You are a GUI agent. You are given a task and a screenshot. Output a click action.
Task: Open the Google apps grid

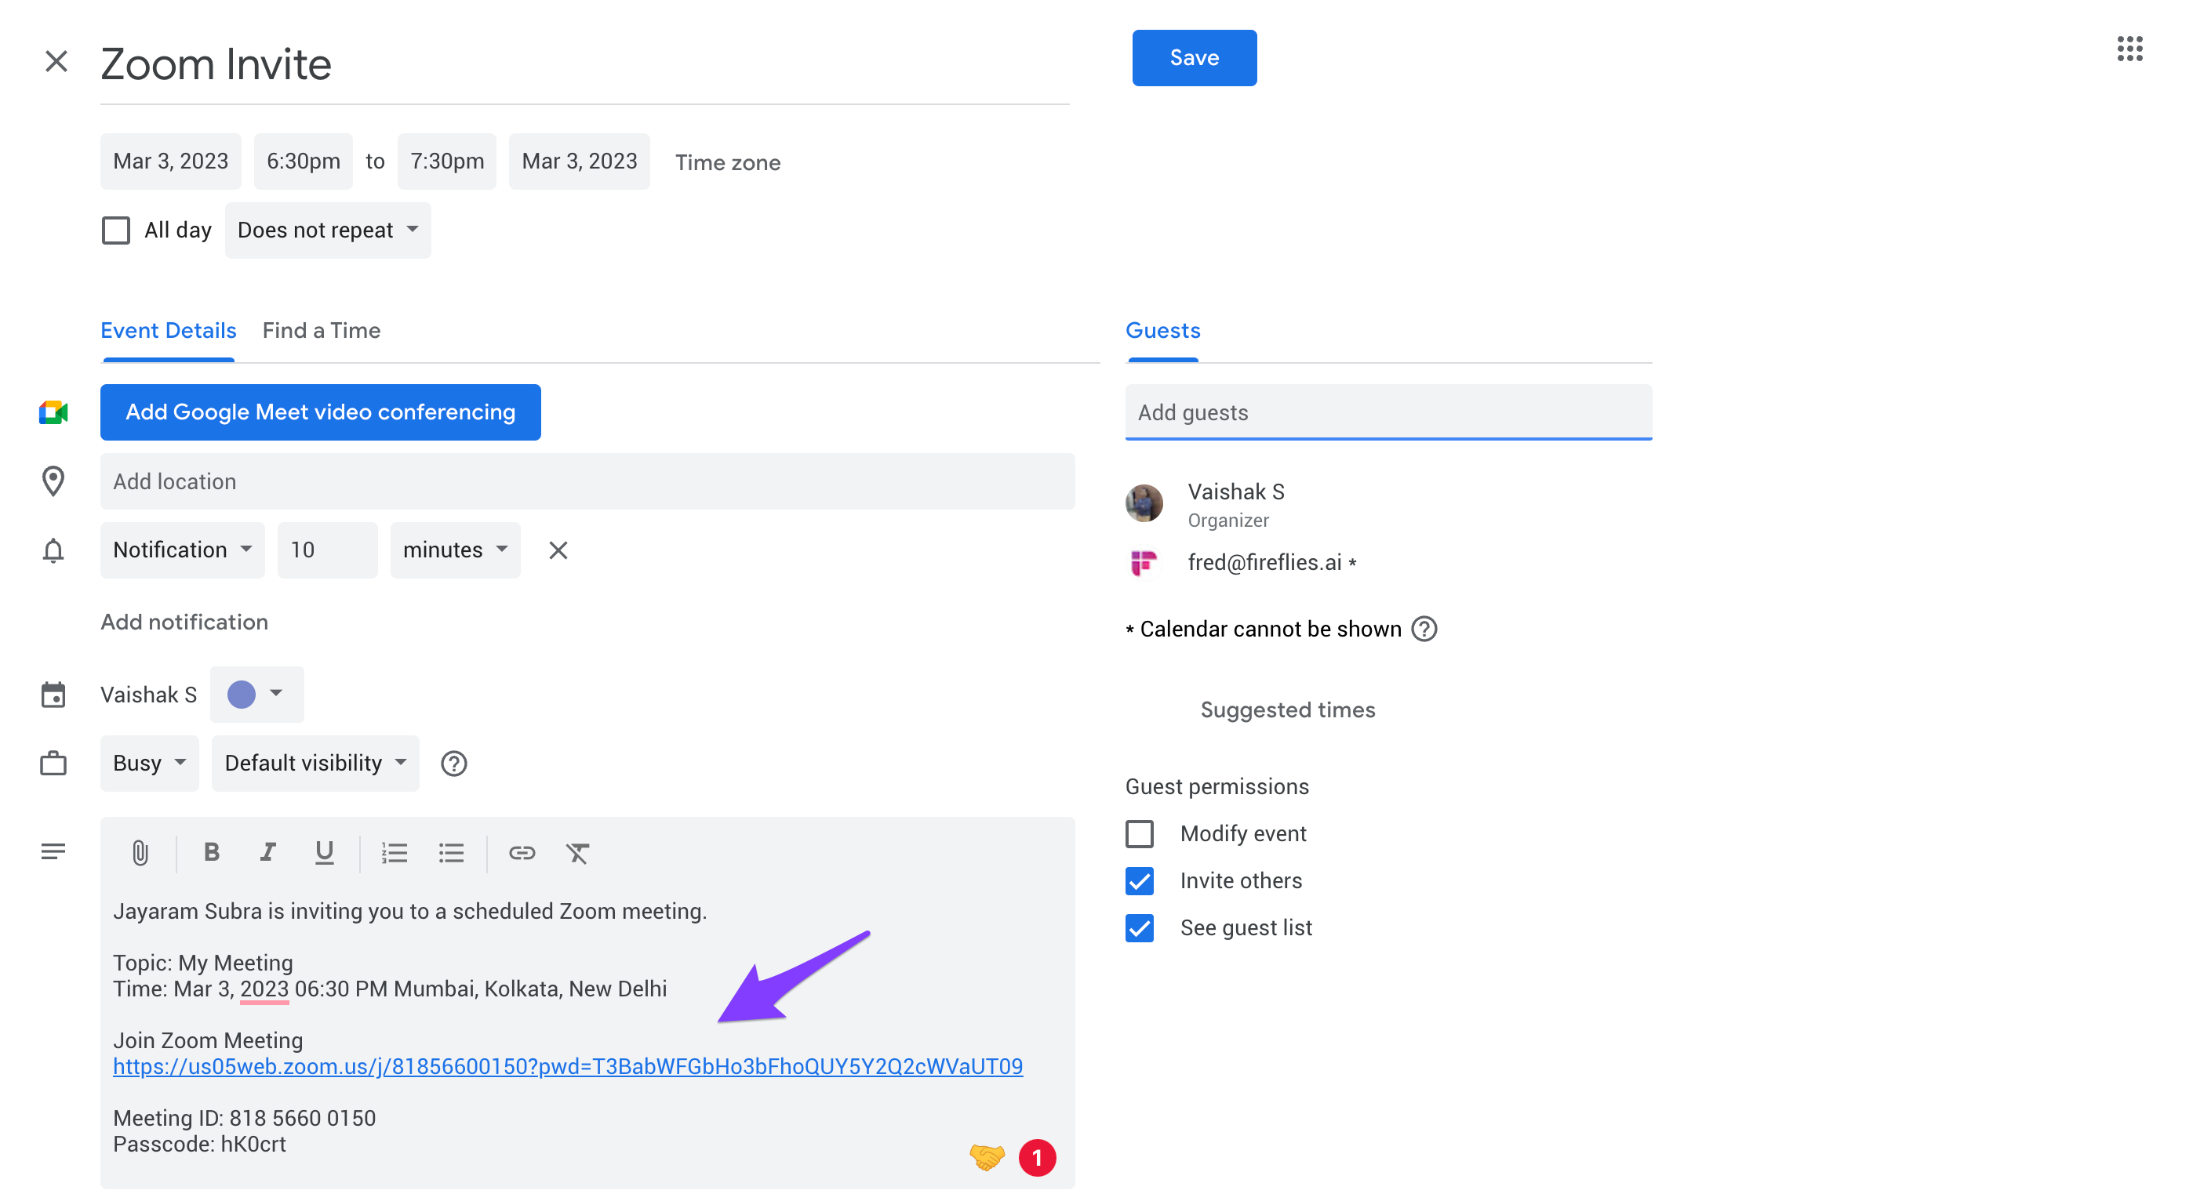click(2129, 49)
